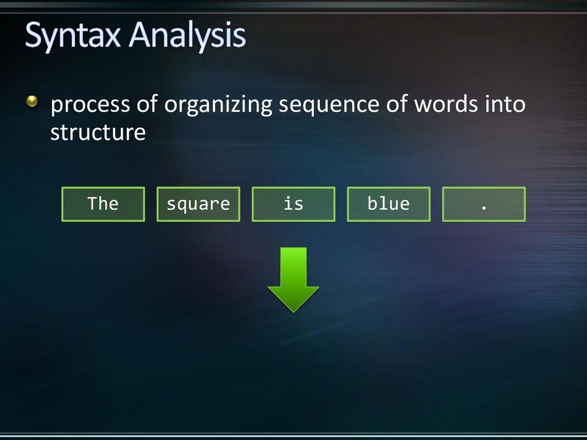
Task: Click the shaft of the green arrow
Action: pyautogui.click(x=293, y=267)
